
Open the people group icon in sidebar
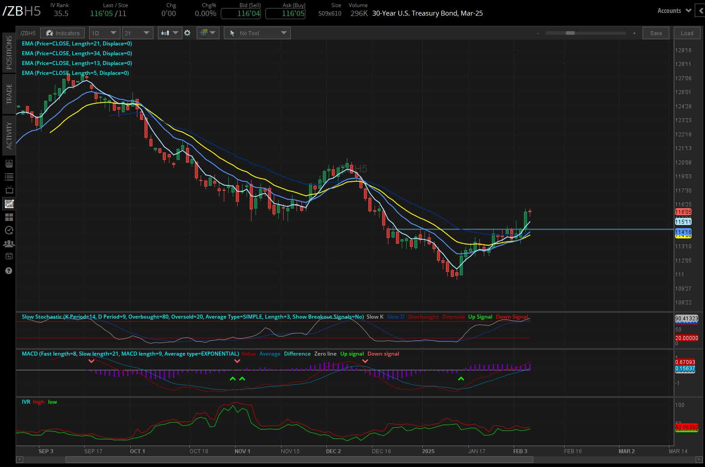[x=9, y=244]
